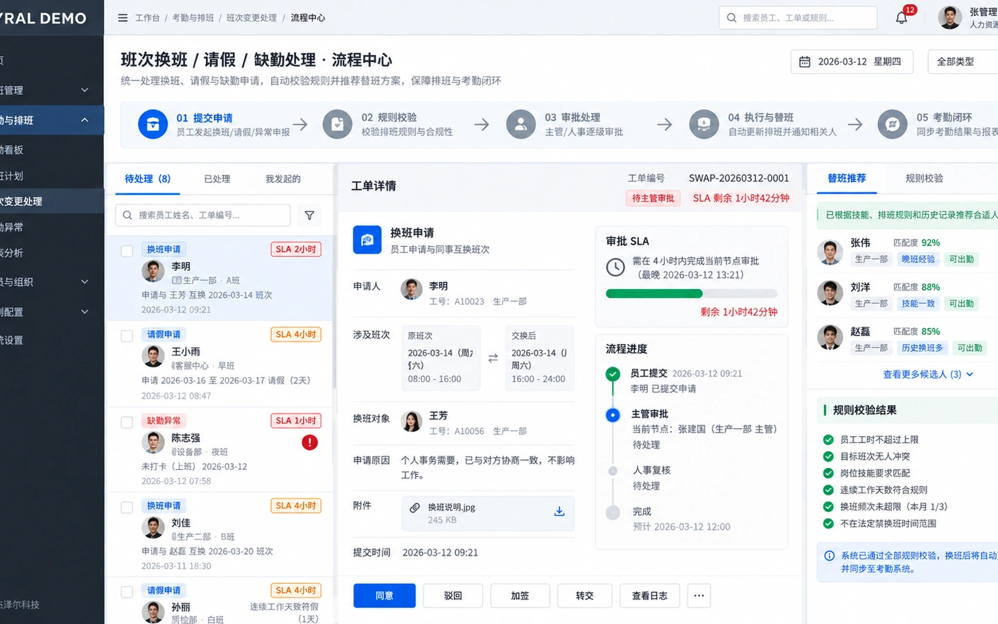Click the 05 考勤闭环 step icon

click(893, 125)
